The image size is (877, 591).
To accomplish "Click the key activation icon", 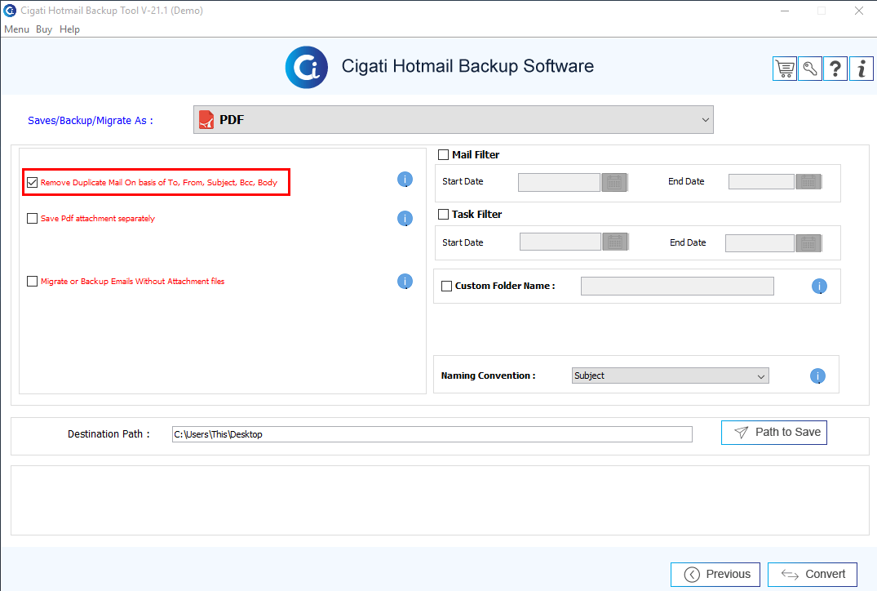I will (x=810, y=69).
